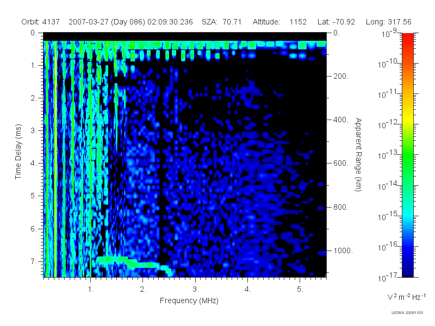Image resolution: width=435 pixels, height=326 pixels.
Task: Click the 'Altitude:' label
Action: pyautogui.click(x=266, y=22)
